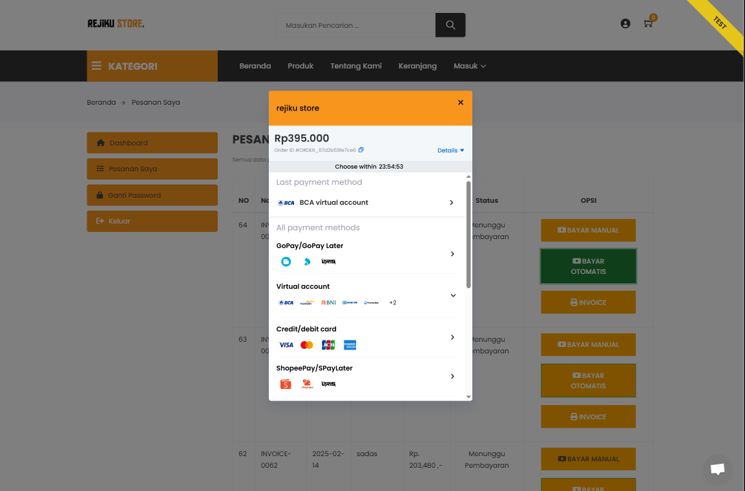Click the Dashboard home icon in sidebar
This screenshot has height=491, width=745.
(x=101, y=143)
